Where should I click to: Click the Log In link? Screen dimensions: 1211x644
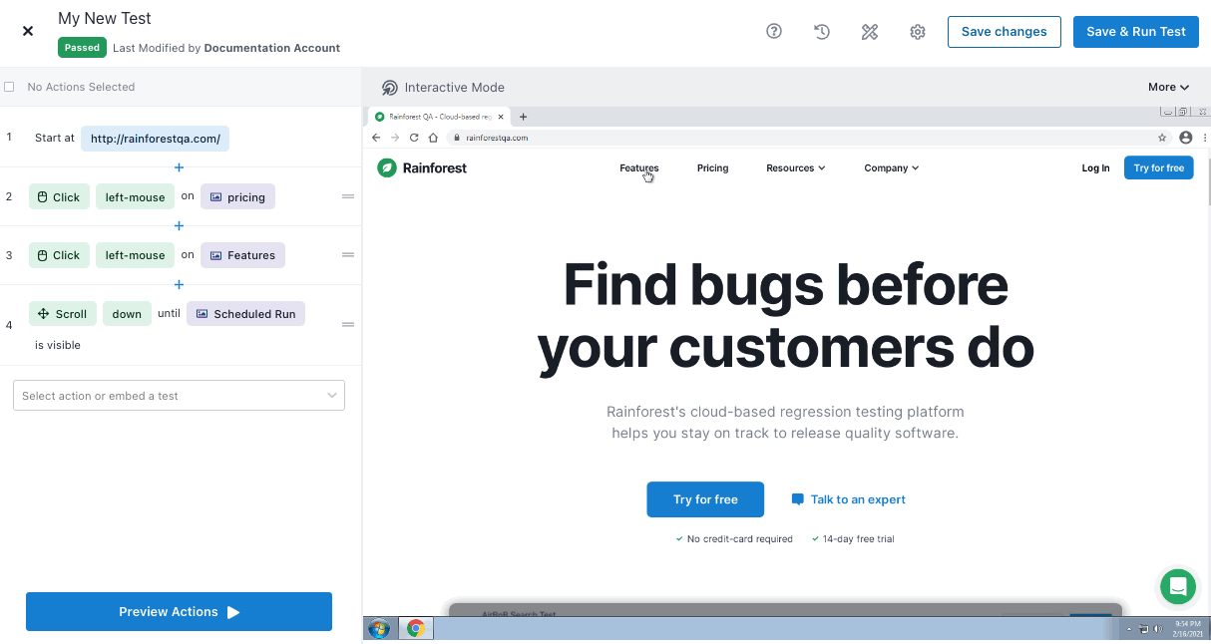pos(1095,168)
